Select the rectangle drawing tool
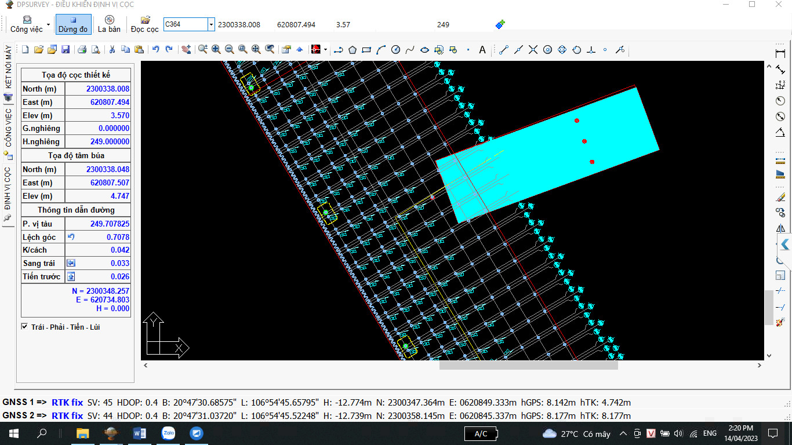The image size is (792, 445). click(366, 50)
